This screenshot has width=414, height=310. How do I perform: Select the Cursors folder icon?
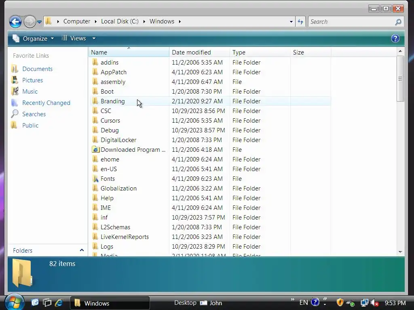95,120
